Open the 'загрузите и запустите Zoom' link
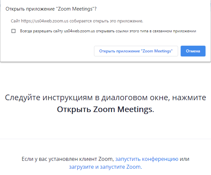The height and width of the screenshot is (175, 211). (105, 167)
